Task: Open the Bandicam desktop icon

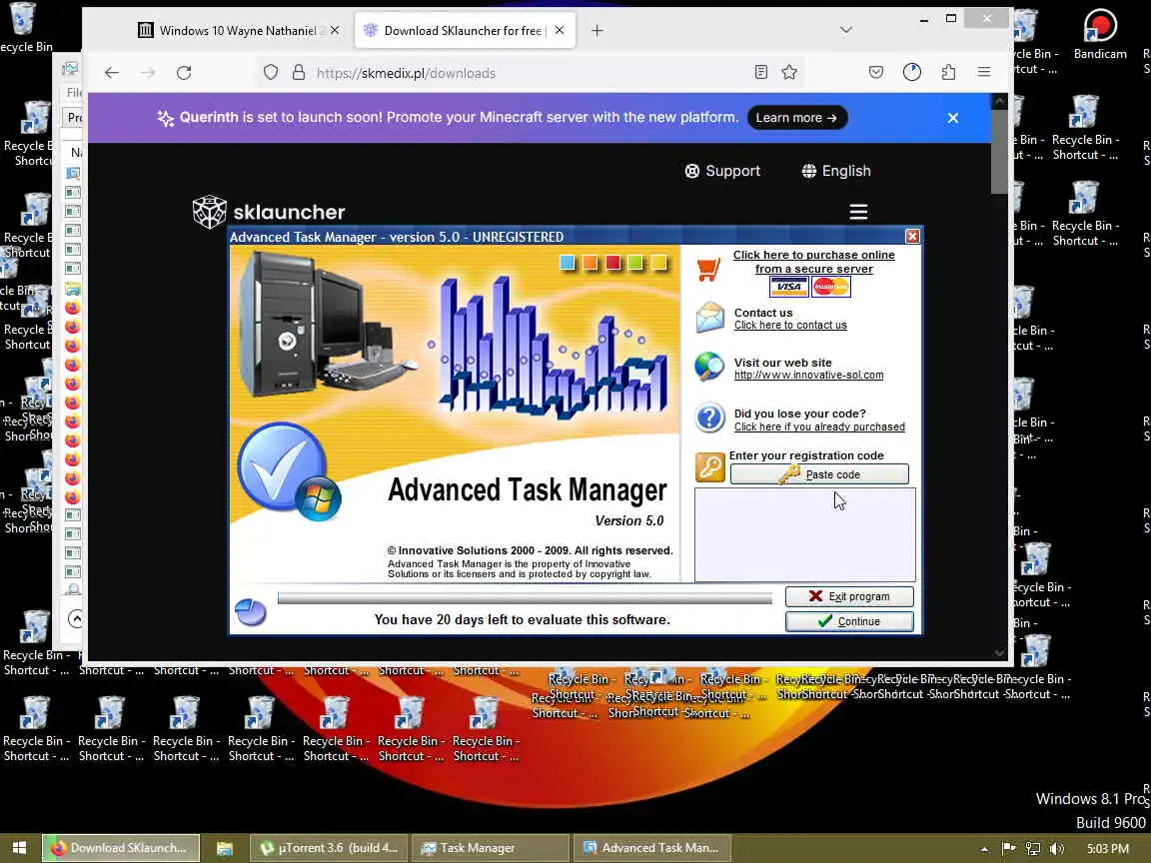Action: (1100, 34)
